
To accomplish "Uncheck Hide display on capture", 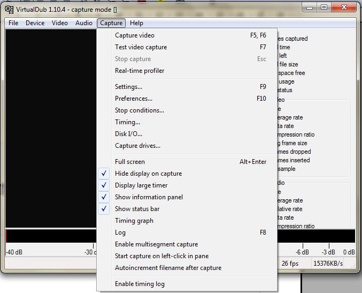I will tap(187, 174).
